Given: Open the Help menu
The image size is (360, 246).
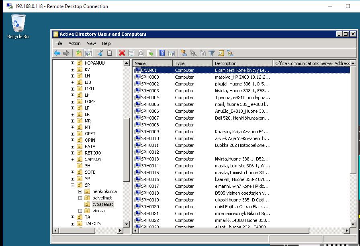Looking at the screenshot, I should [x=106, y=43].
